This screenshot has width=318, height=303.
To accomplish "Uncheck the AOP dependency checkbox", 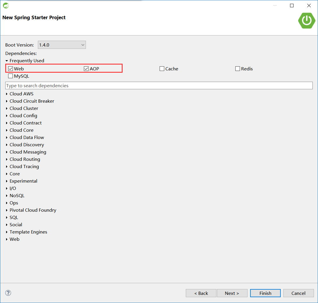I will [86, 69].
